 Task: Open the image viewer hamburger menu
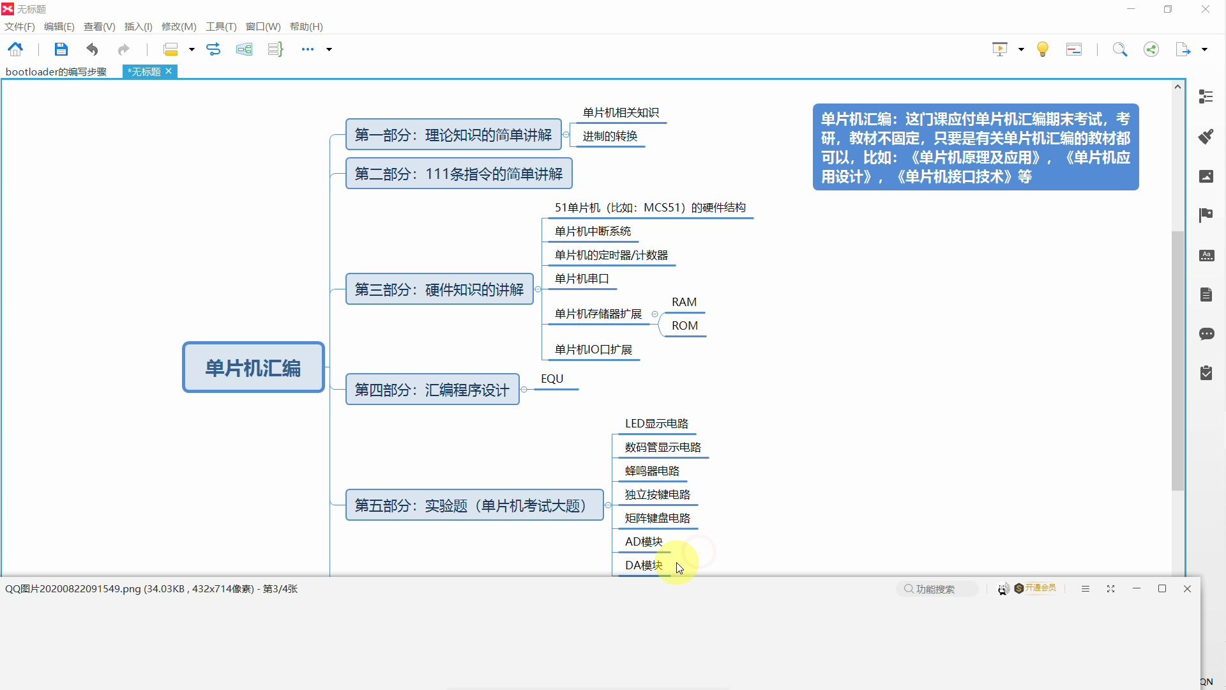pos(1086,588)
